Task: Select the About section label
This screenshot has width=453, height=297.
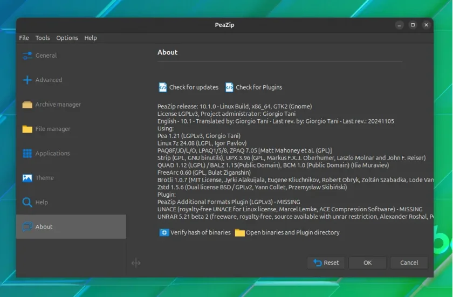Action: (44, 227)
